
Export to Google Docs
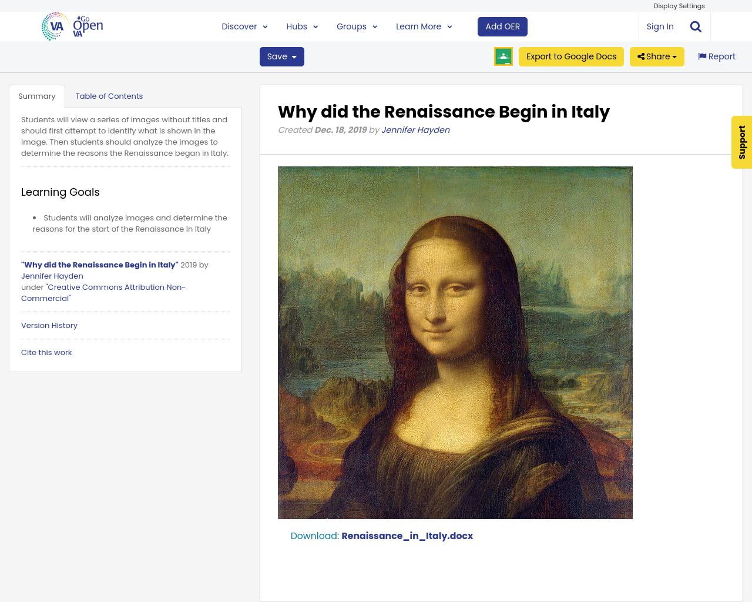click(x=571, y=56)
